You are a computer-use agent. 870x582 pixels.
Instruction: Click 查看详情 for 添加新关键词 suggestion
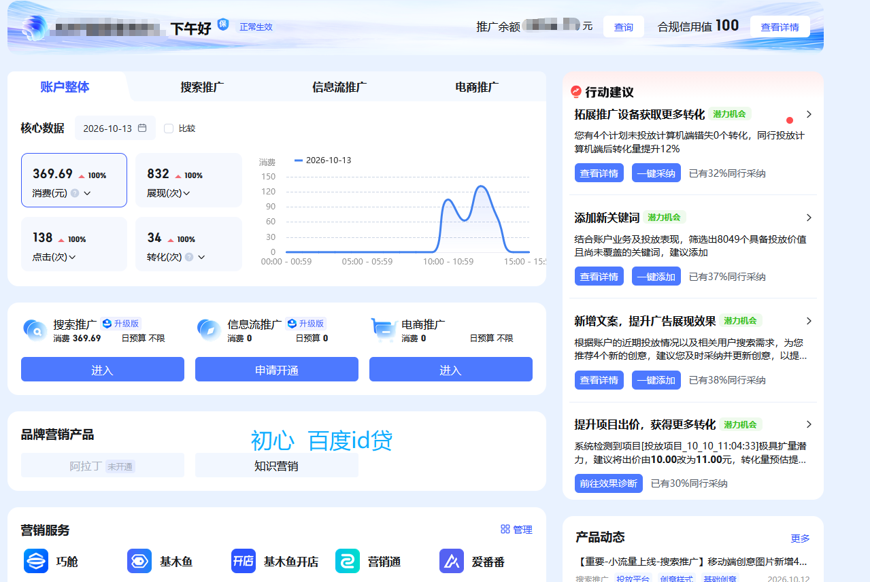click(x=599, y=277)
